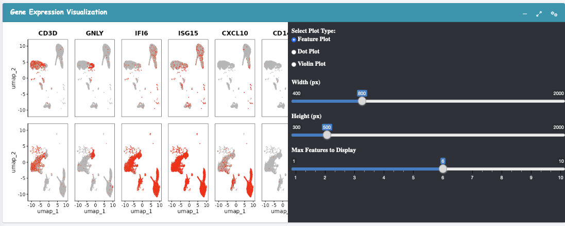
Task: Maximize the card using the expand arrows icon
Action: tap(539, 14)
